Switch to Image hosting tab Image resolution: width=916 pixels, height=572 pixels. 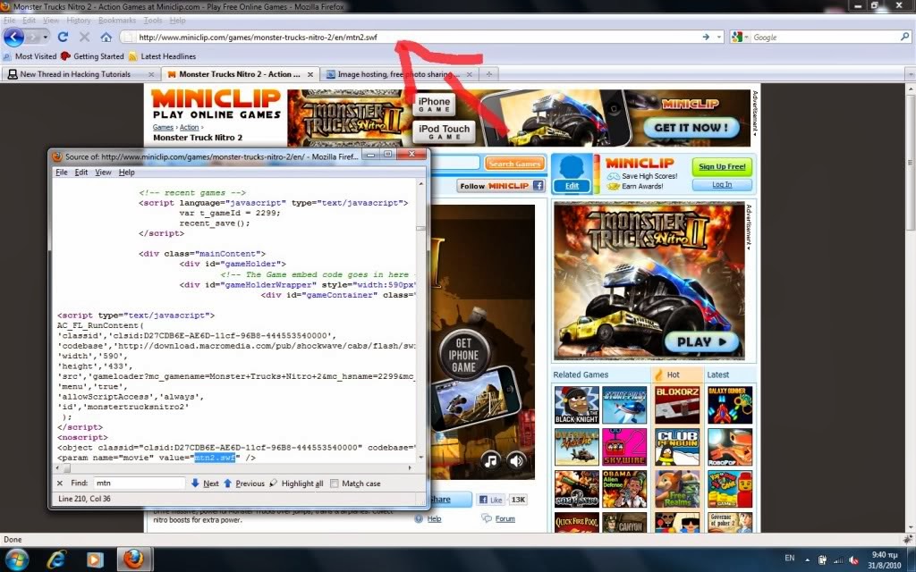tap(398, 74)
